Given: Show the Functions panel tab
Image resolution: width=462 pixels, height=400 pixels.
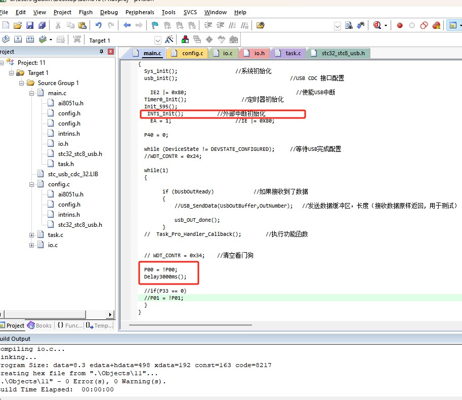Looking at the screenshot, I should pyautogui.click(x=70, y=326).
